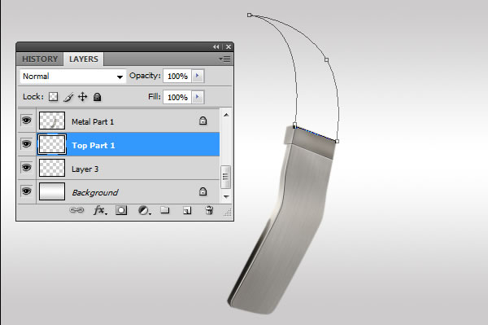Hide the Metal Part 1 layer

point(27,121)
